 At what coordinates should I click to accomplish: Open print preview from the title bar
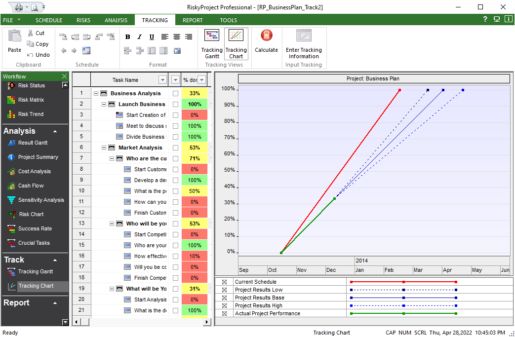[35, 7]
